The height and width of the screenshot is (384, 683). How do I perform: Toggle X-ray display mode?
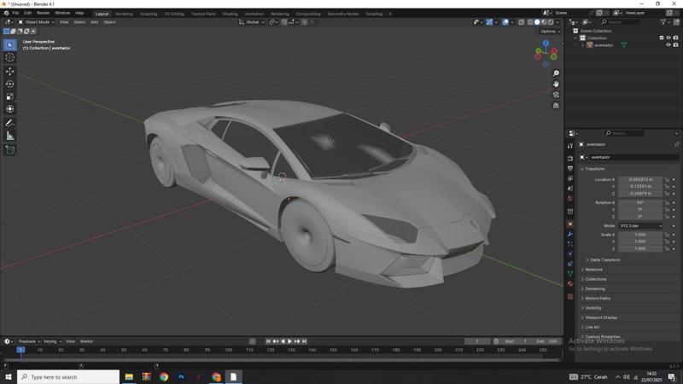522,22
